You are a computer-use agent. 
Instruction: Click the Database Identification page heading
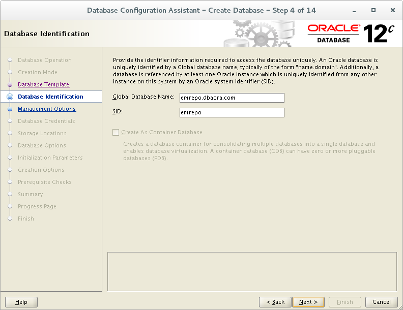(47, 34)
